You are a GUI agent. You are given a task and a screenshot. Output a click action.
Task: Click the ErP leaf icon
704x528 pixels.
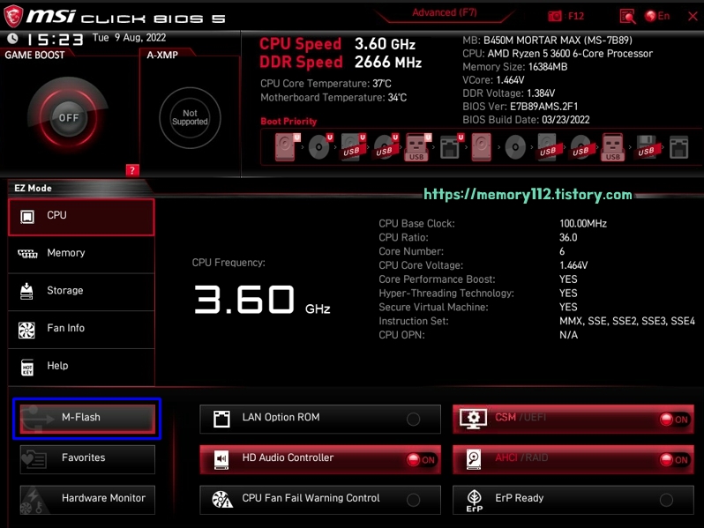pyautogui.click(x=474, y=501)
